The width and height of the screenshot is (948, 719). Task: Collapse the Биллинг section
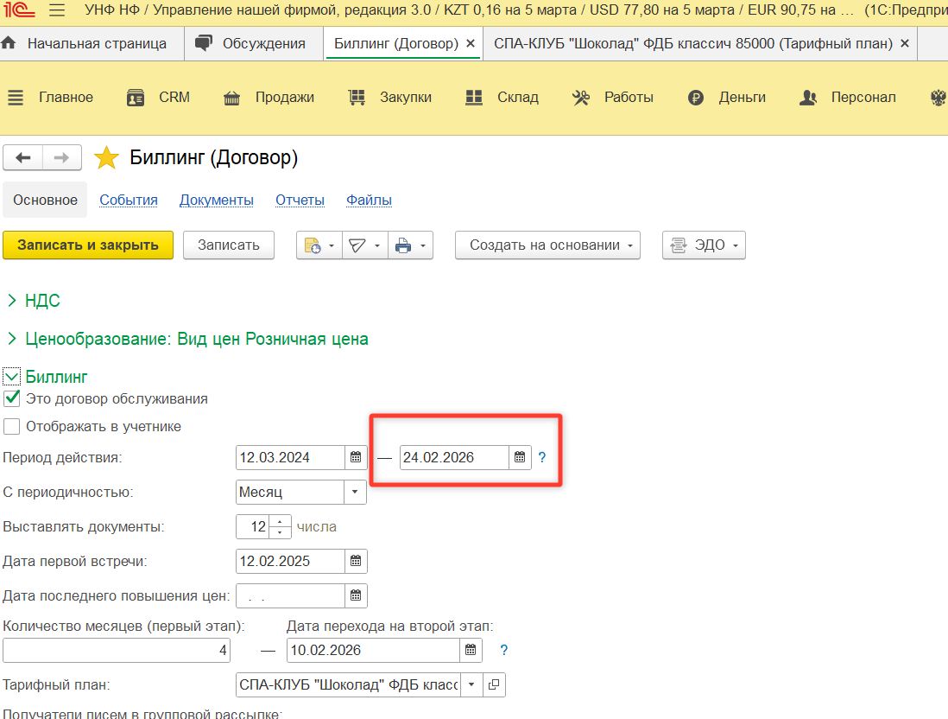click(x=11, y=377)
